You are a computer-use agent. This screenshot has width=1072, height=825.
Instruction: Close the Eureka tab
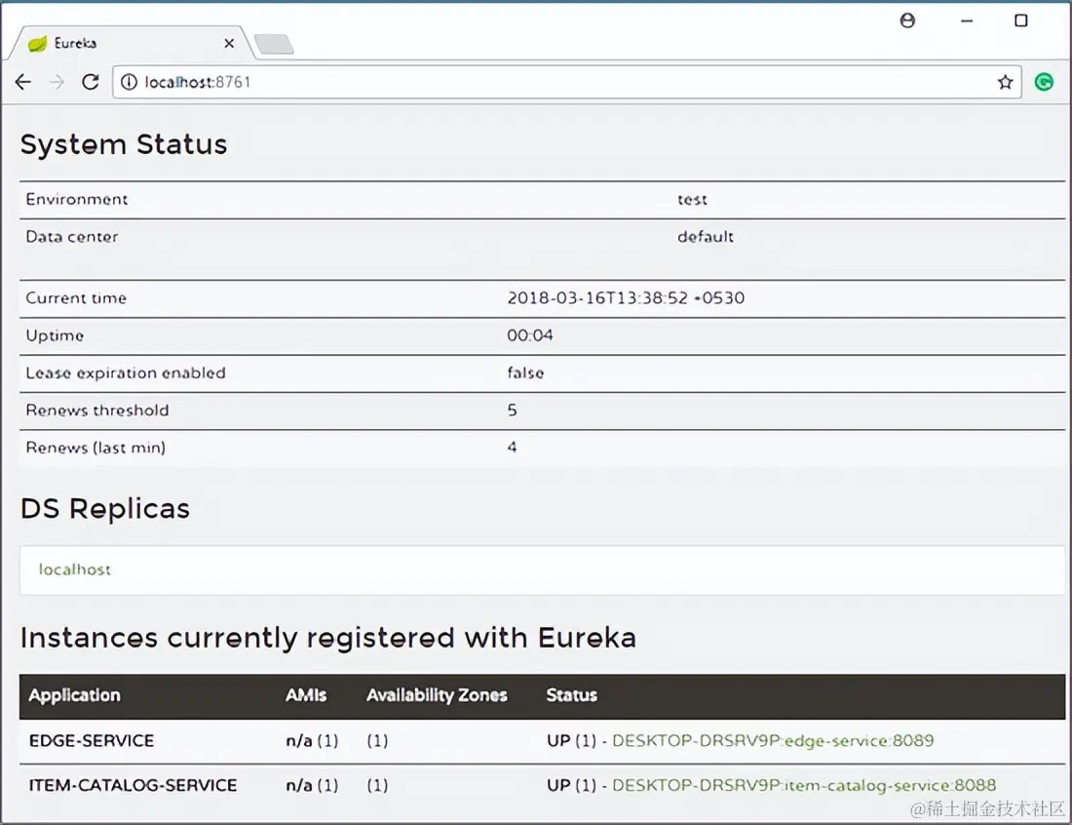[229, 43]
